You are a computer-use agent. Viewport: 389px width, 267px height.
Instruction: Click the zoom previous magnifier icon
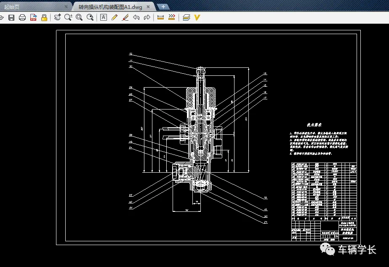click(90, 17)
